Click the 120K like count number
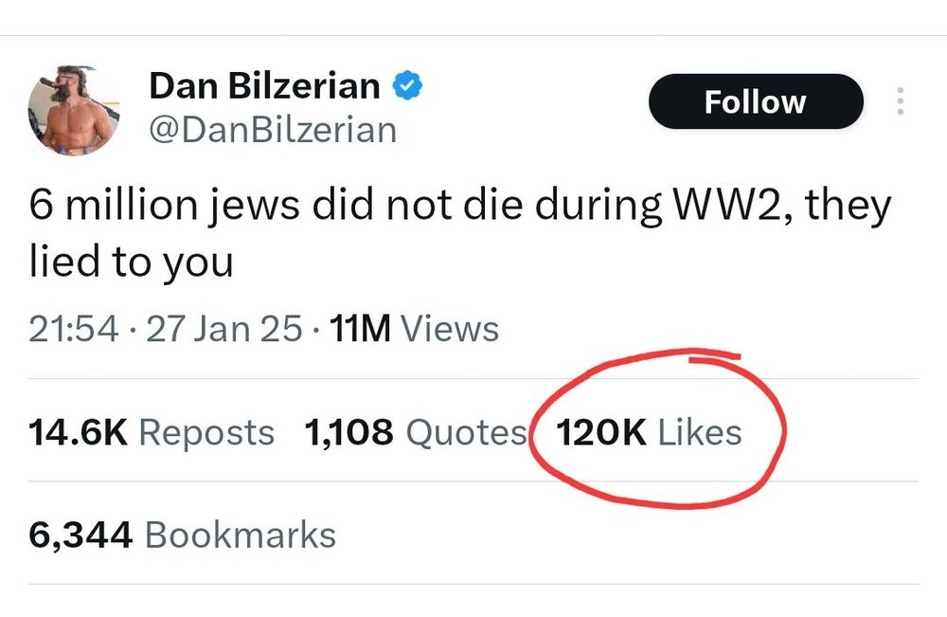The image size is (947, 617). click(x=601, y=432)
